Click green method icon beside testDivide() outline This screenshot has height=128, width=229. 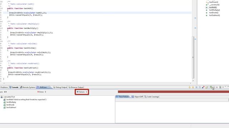pos(206,13)
